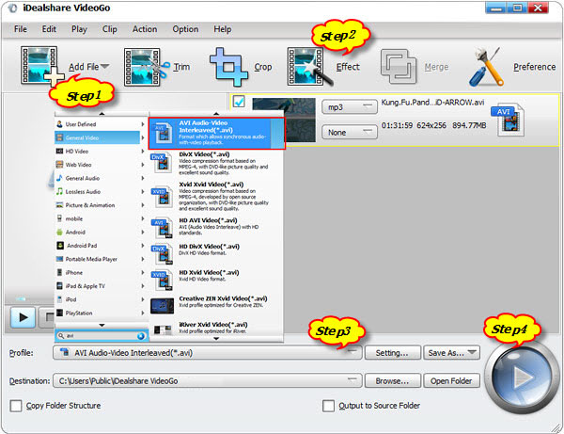Open the Action menu

[145, 29]
